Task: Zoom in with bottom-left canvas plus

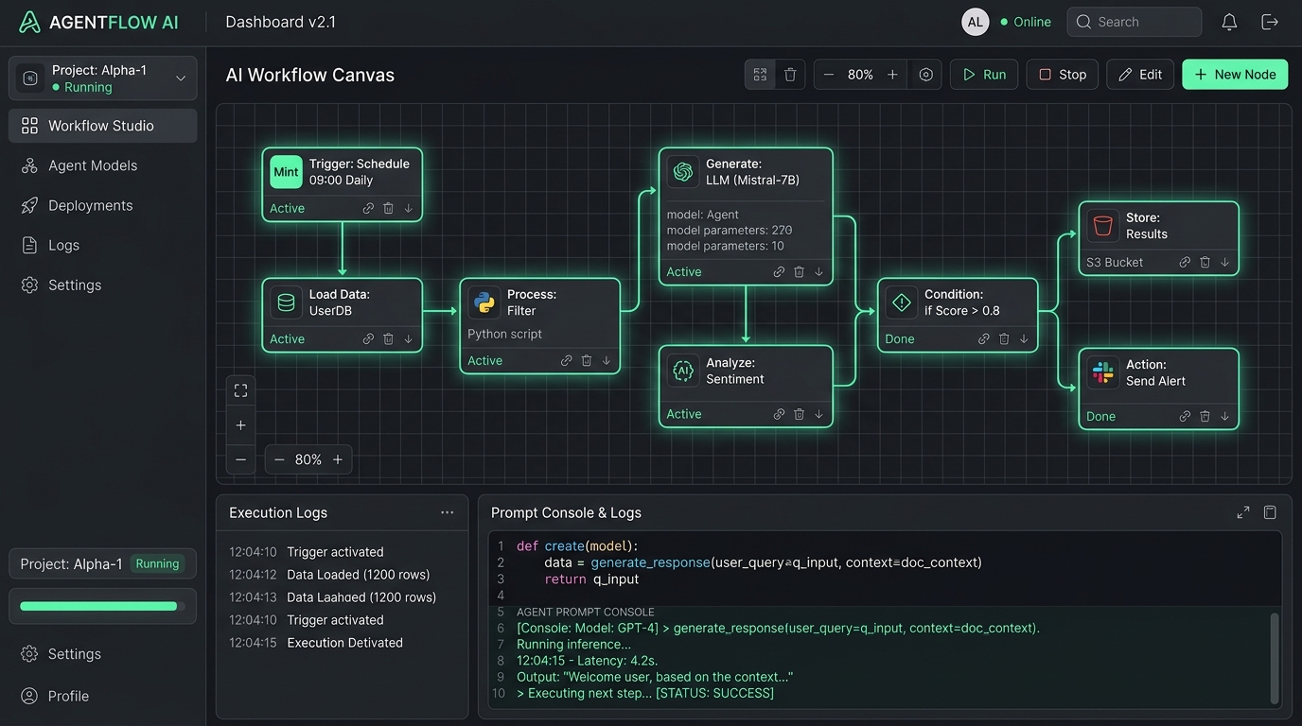Action: pyautogui.click(x=240, y=425)
